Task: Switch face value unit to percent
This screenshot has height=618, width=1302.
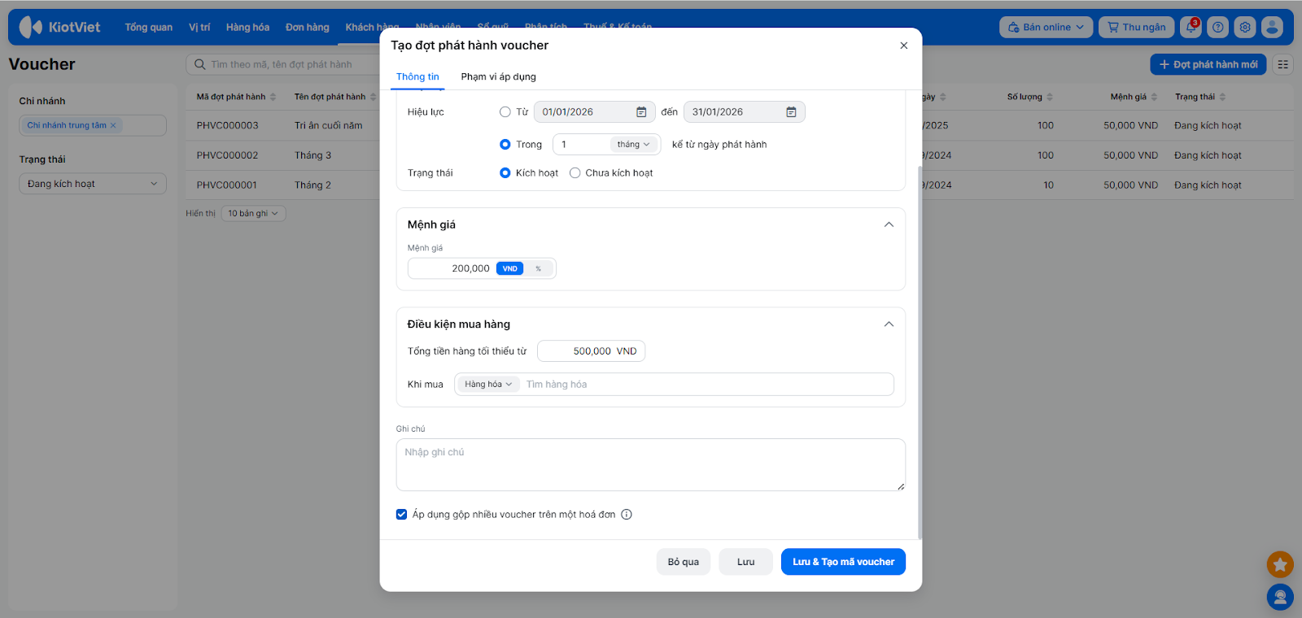Action: pos(538,268)
